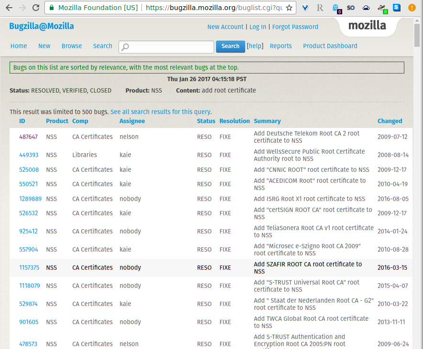Open the gray R extension icon
The height and width of the screenshot is (349, 423).
click(x=320, y=8)
